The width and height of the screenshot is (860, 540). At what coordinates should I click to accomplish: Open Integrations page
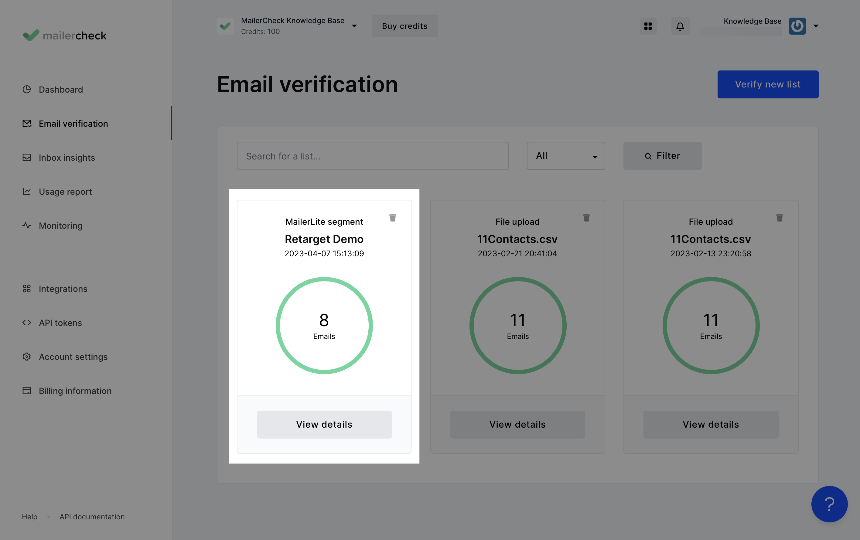coord(63,289)
